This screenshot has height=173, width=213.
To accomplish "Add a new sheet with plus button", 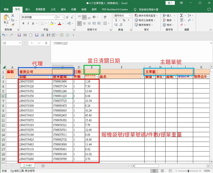I will [x=43, y=166].
